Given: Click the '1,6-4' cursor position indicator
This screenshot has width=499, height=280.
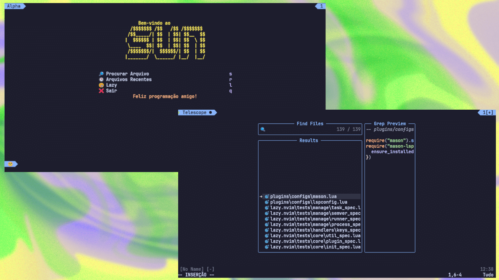Looking at the screenshot, I should tap(455, 275).
